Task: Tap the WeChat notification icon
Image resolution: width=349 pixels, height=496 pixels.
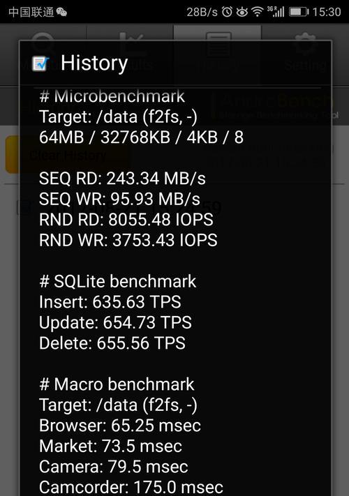Action: (61, 12)
